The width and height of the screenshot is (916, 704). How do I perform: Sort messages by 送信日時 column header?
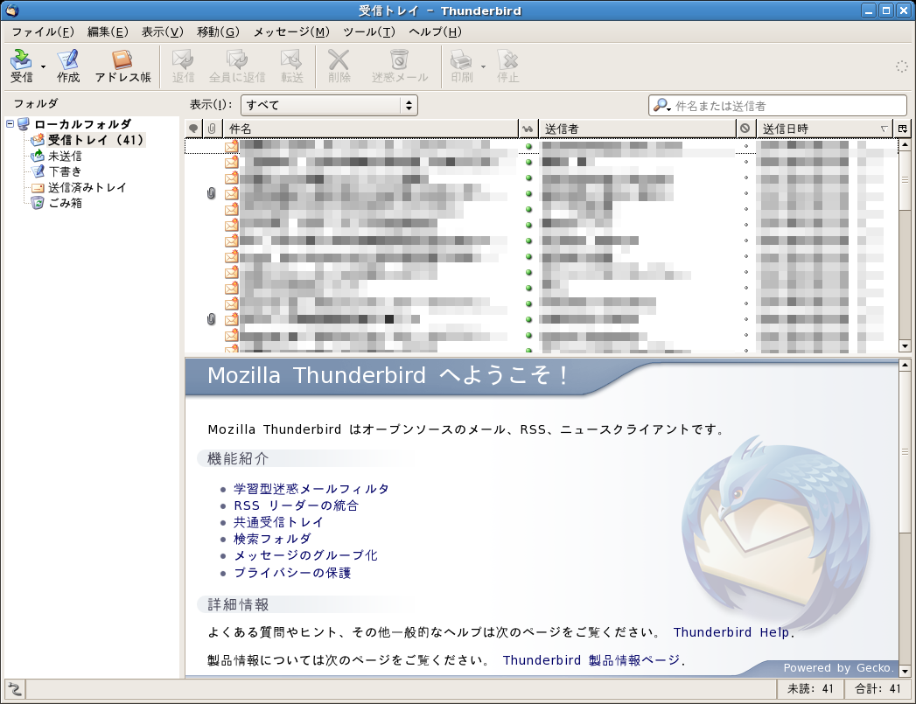(825, 129)
